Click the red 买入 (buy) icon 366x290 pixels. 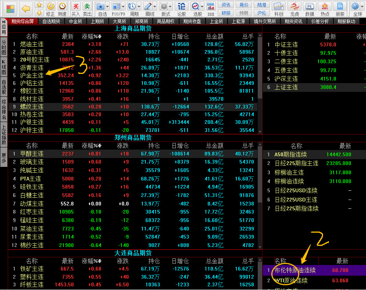(76, 7)
